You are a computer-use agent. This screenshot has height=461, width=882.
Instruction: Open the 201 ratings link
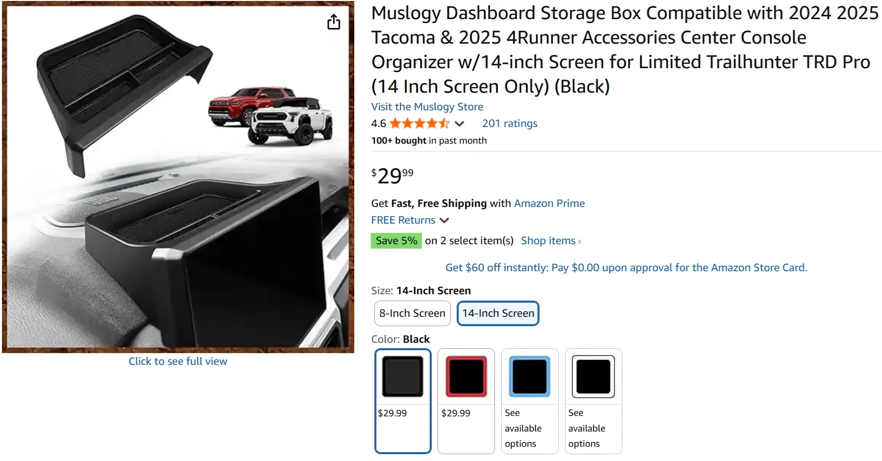510,124
